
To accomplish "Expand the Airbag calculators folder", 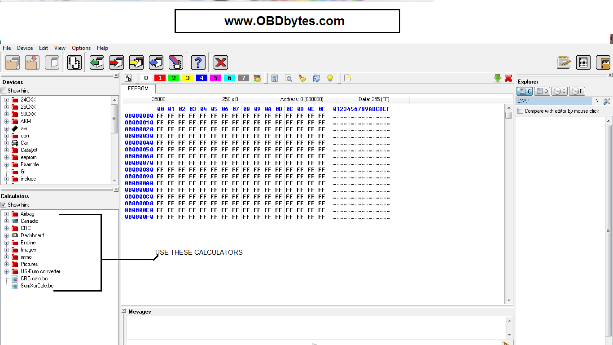I will pos(7,214).
